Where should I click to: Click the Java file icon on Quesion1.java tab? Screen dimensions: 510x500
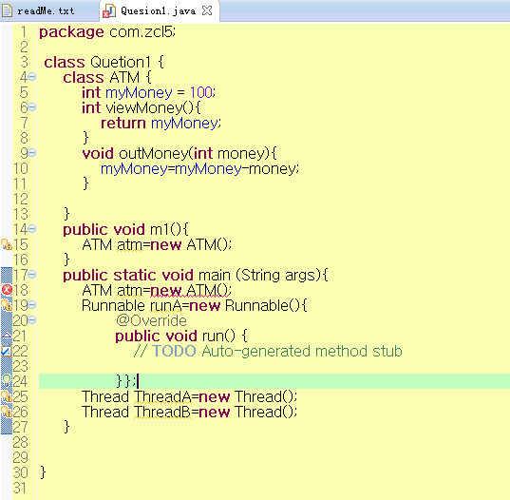[109, 11]
